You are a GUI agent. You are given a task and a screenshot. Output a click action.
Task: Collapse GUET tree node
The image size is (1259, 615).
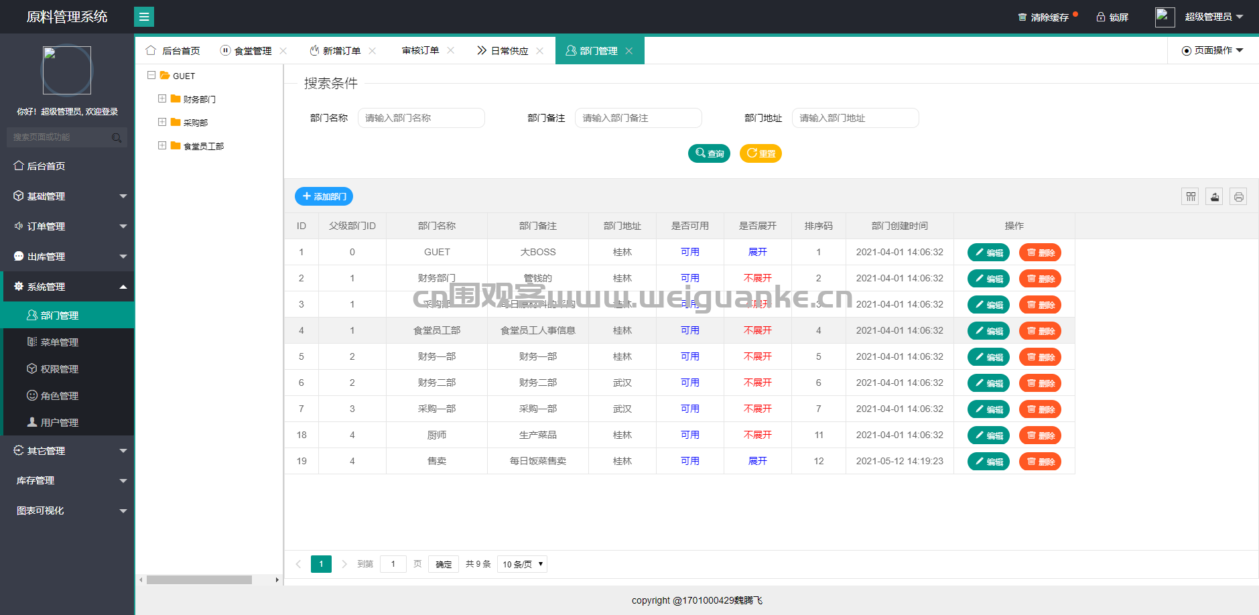click(151, 76)
